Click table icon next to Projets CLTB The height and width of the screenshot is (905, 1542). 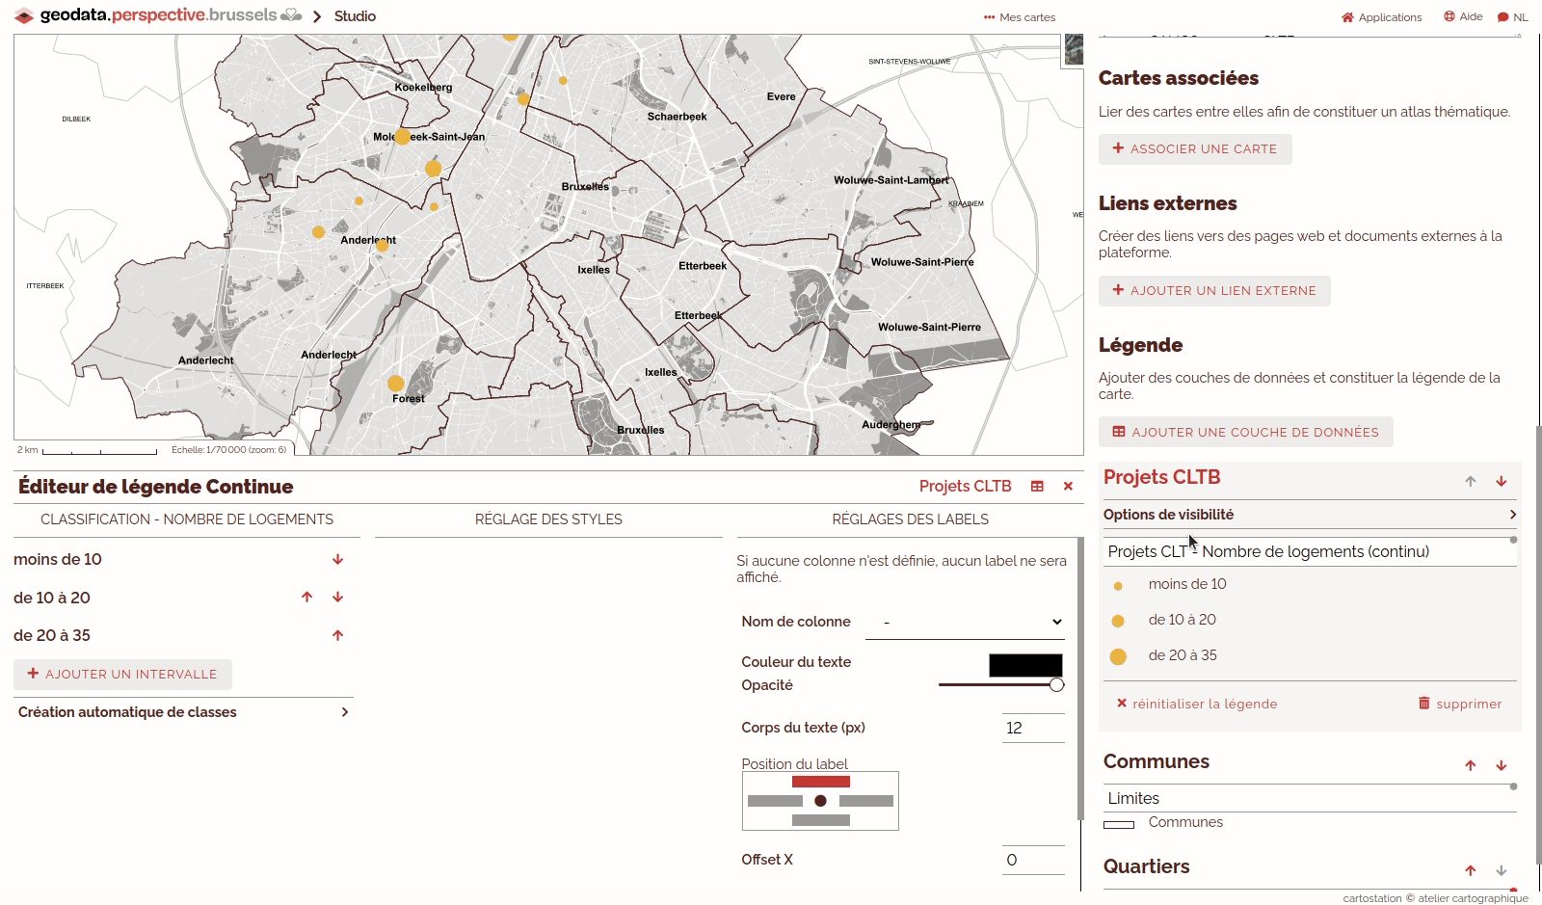click(1037, 487)
